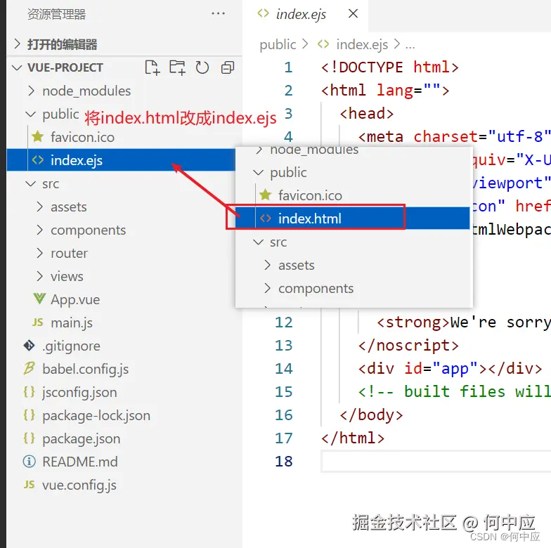The height and width of the screenshot is (548, 551).
Task: Click the <div id="app"> code line
Action: (450, 369)
